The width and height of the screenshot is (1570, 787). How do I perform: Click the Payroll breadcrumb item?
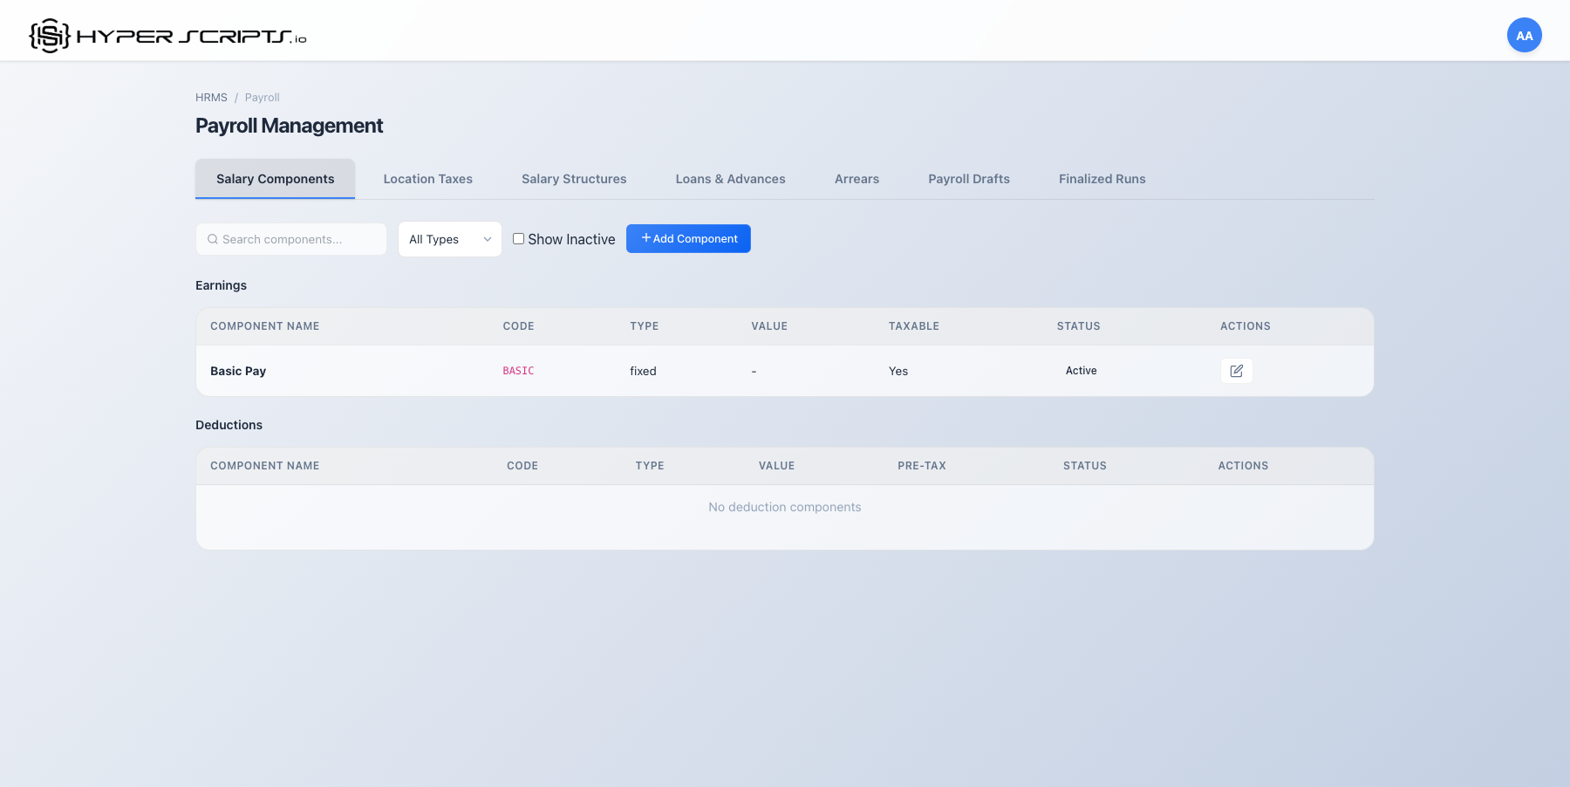pyautogui.click(x=262, y=97)
